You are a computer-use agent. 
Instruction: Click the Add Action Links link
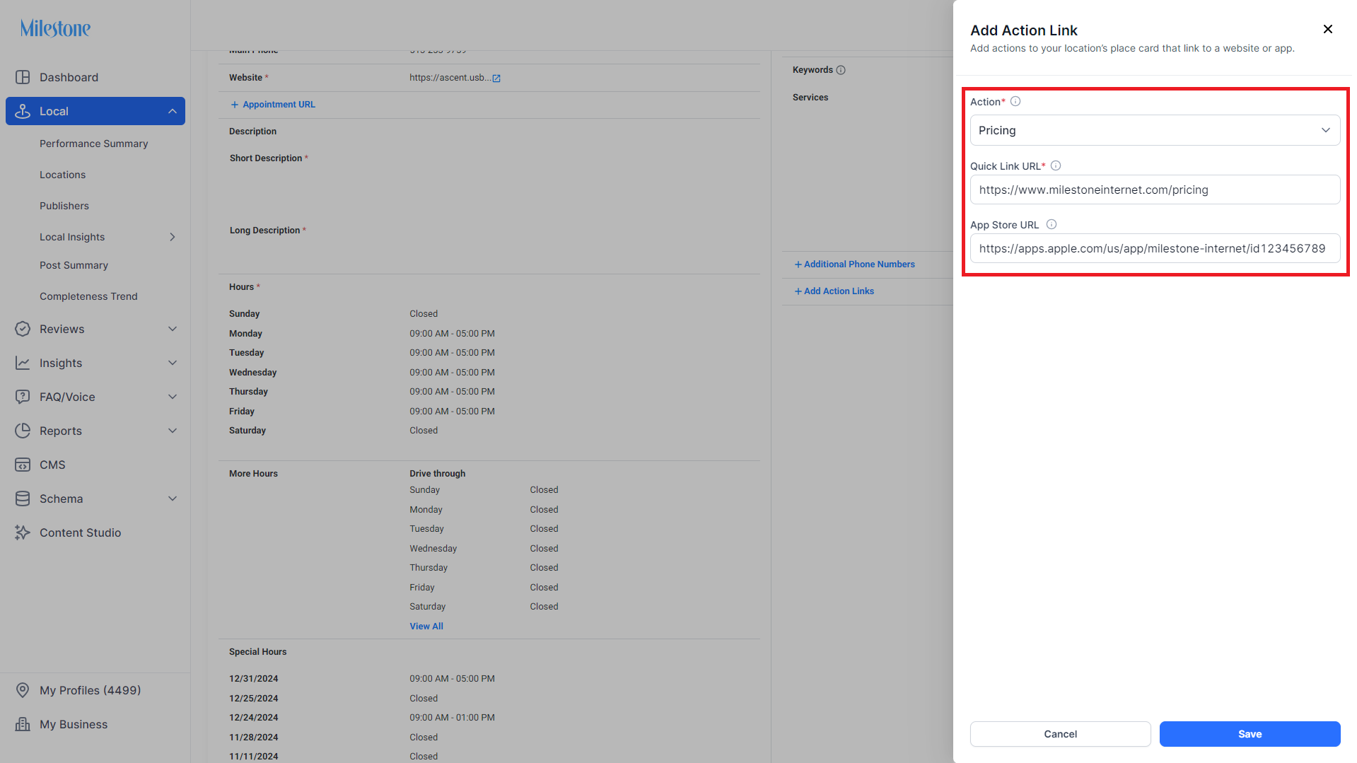coord(839,291)
